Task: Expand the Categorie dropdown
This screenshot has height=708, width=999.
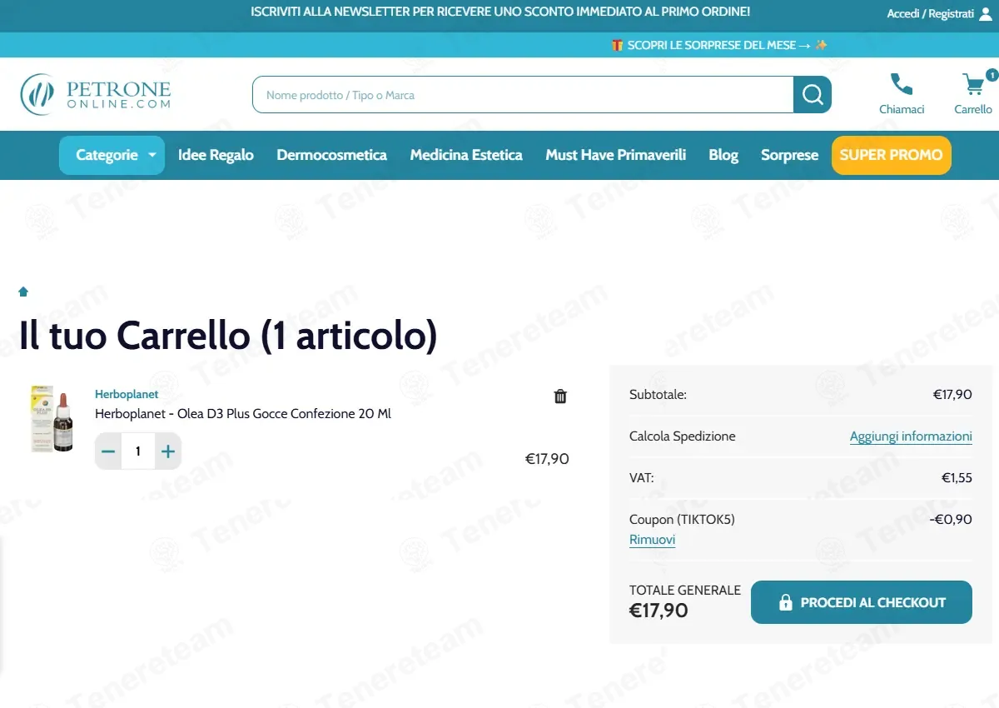Action: pyautogui.click(x=112, y=155)
